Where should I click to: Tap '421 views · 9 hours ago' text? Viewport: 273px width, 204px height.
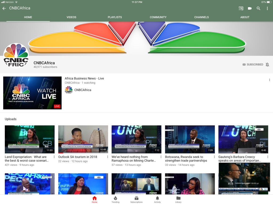click(x=19, y=165)
